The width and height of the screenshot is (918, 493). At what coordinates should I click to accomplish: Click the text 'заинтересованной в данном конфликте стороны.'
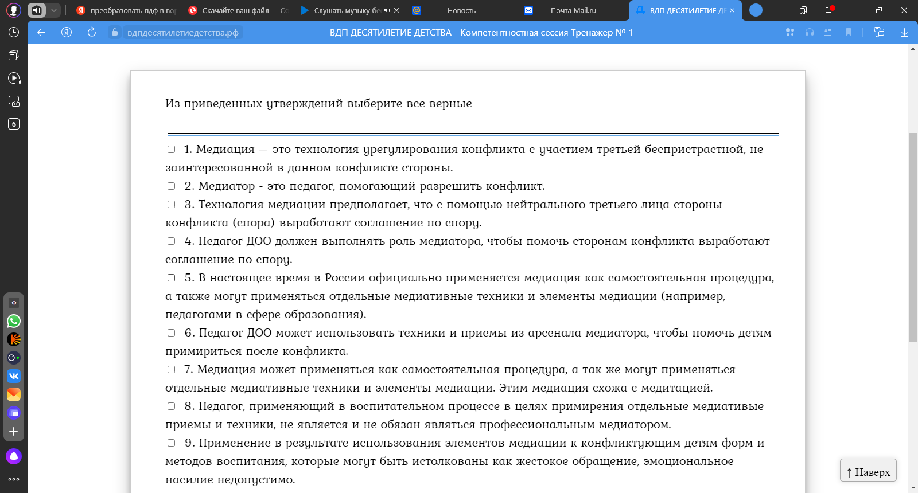coord(309,168)
